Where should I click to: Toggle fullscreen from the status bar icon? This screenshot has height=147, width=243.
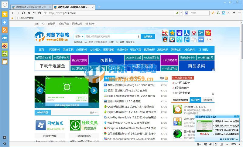tap(216, 144)
